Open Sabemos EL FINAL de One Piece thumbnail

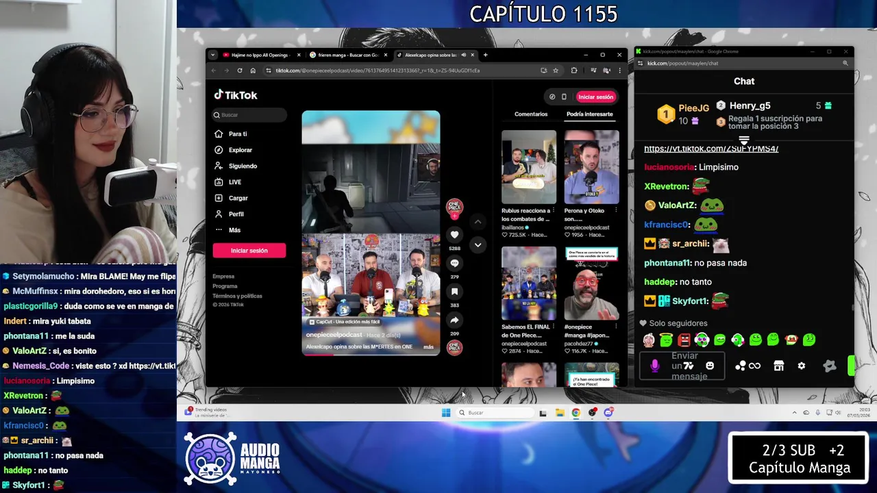coord(529,283)
